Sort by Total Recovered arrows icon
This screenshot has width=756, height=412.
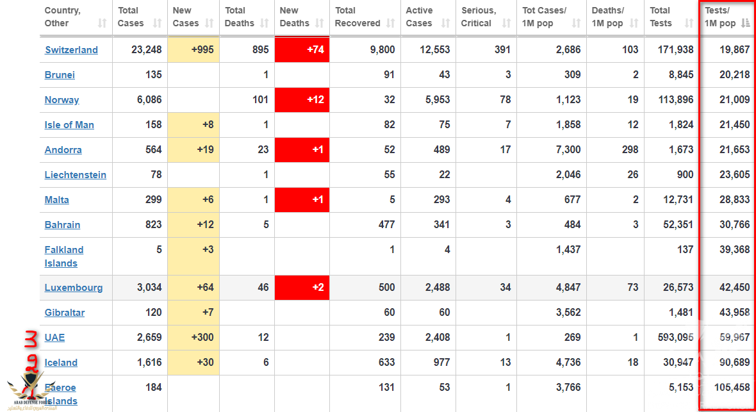(x=391, y=23)
